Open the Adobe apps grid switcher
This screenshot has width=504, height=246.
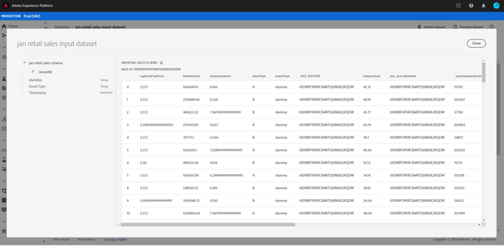pyautogui.click(x=458, y=5)
